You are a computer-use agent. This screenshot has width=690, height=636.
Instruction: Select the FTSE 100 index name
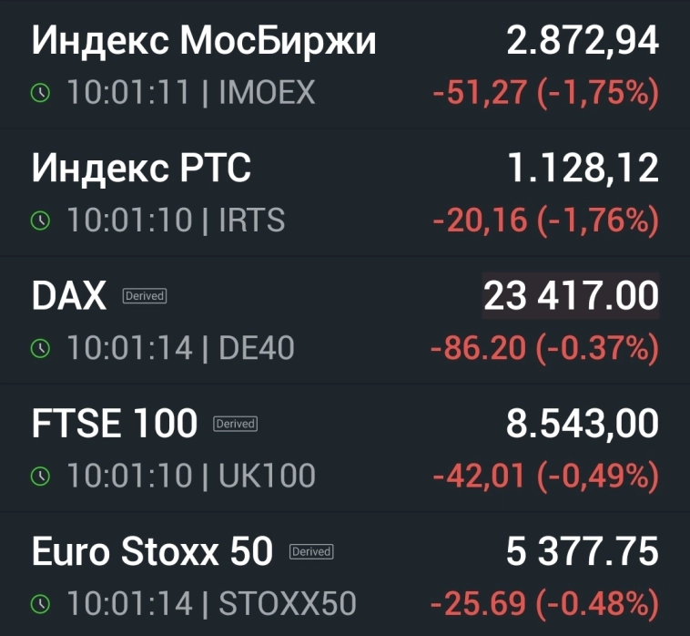pyautogui.click(x=114, y=424)
